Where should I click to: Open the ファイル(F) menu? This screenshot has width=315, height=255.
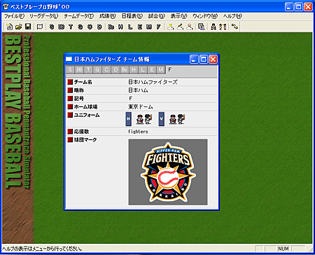(x=14, y=16)
